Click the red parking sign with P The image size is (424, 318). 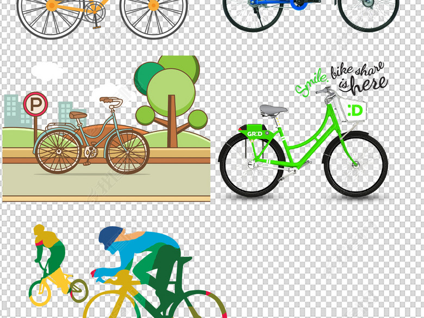pyautogui.click(x=35, y=104)
